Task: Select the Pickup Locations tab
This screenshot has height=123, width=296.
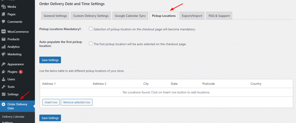Action: tap(164, 16)
